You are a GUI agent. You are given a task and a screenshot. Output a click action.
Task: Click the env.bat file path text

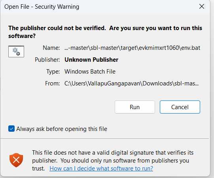point(132,48)
